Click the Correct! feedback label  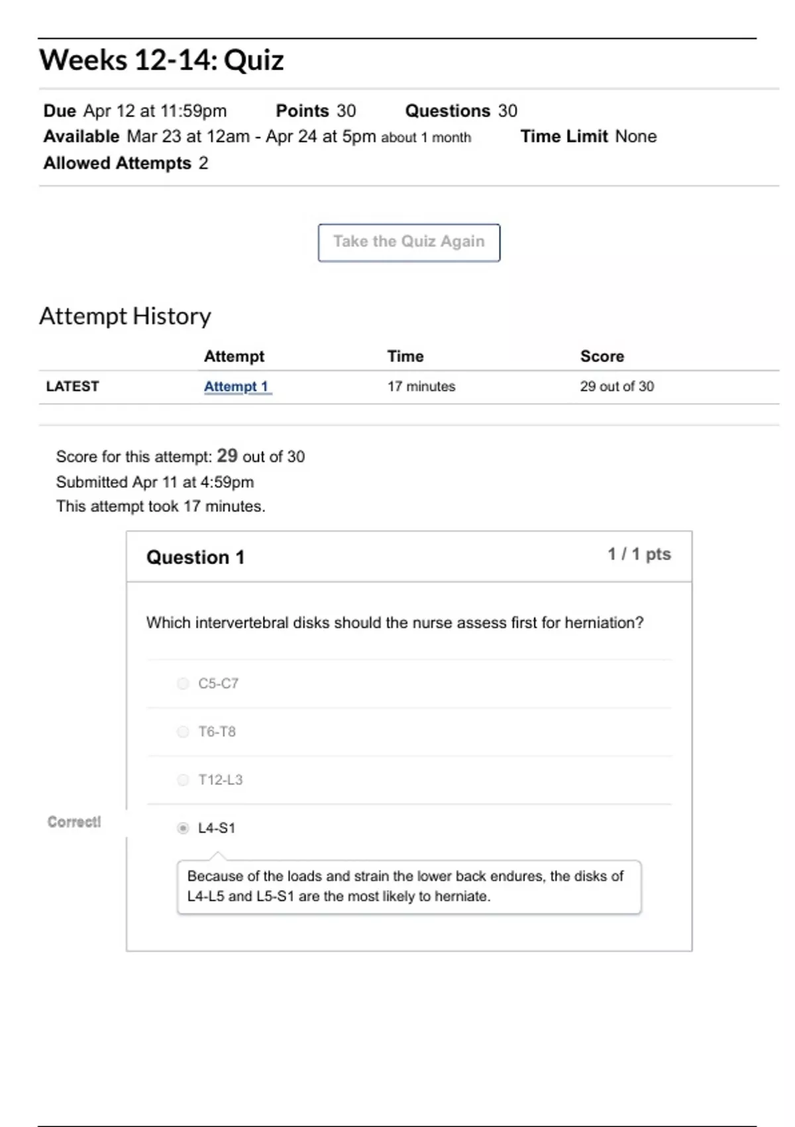point(74,821)
